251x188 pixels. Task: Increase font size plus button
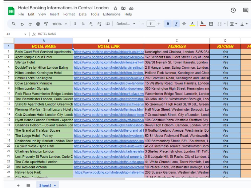pyautogui.click(x=159, y=24)
